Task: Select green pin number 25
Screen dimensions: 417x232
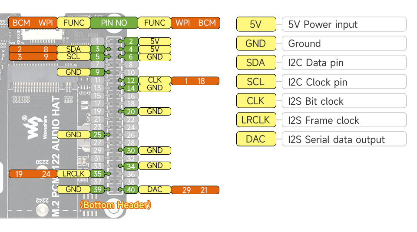Action: (97, 135)
